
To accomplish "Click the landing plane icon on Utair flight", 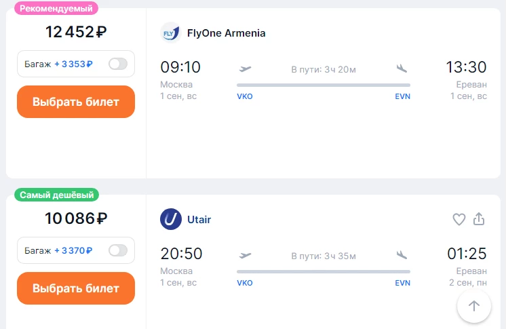I will click(402, 255).
